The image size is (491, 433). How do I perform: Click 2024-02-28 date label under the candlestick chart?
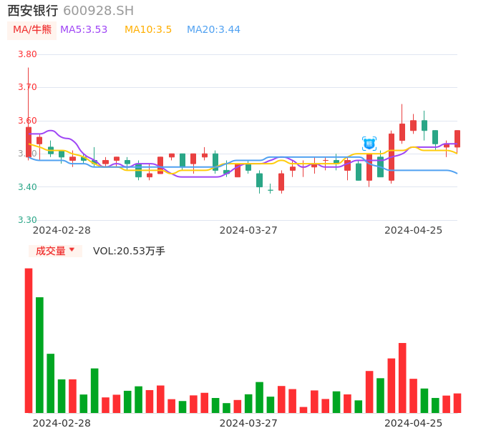click(62, 230)
